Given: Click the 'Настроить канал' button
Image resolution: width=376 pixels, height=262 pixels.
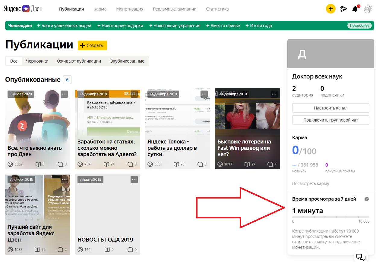Looking at the screenshot, I should [331, 108].
